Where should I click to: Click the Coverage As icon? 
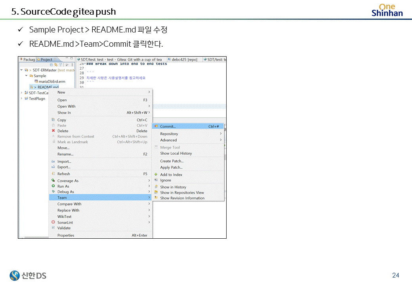coord(53,180)
